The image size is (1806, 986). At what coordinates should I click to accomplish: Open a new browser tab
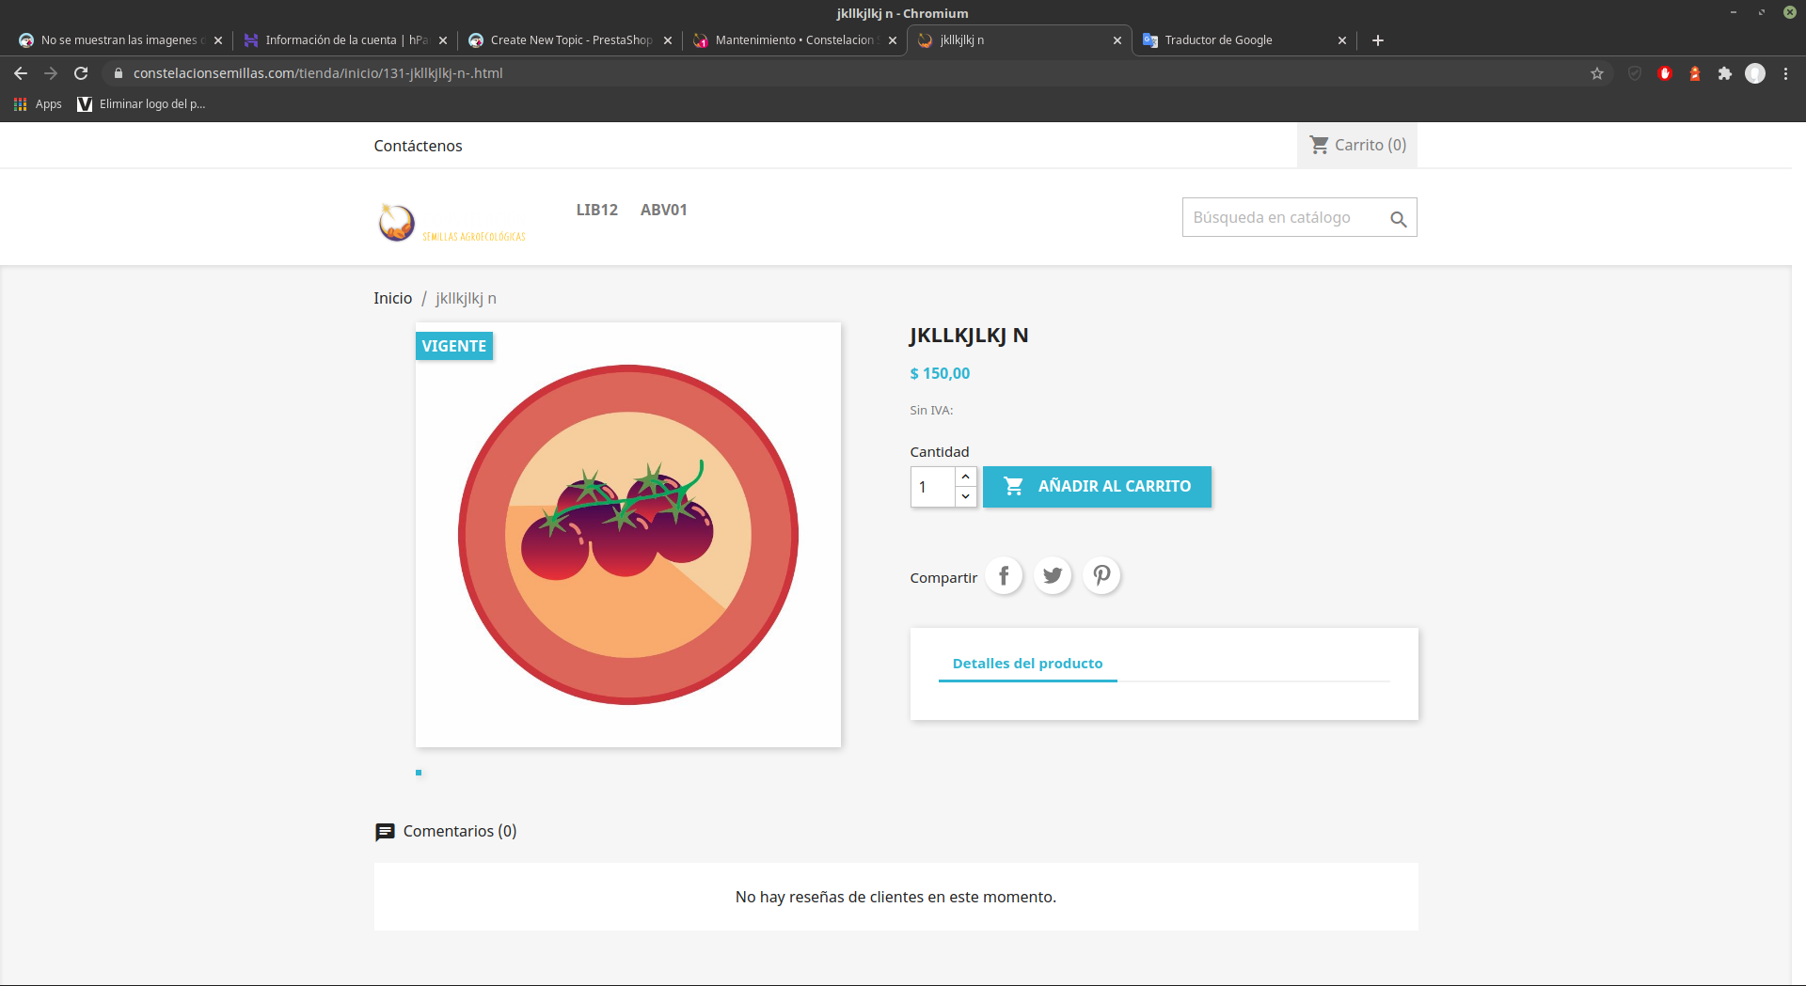pyautogui.click(x=1378, y=40)
